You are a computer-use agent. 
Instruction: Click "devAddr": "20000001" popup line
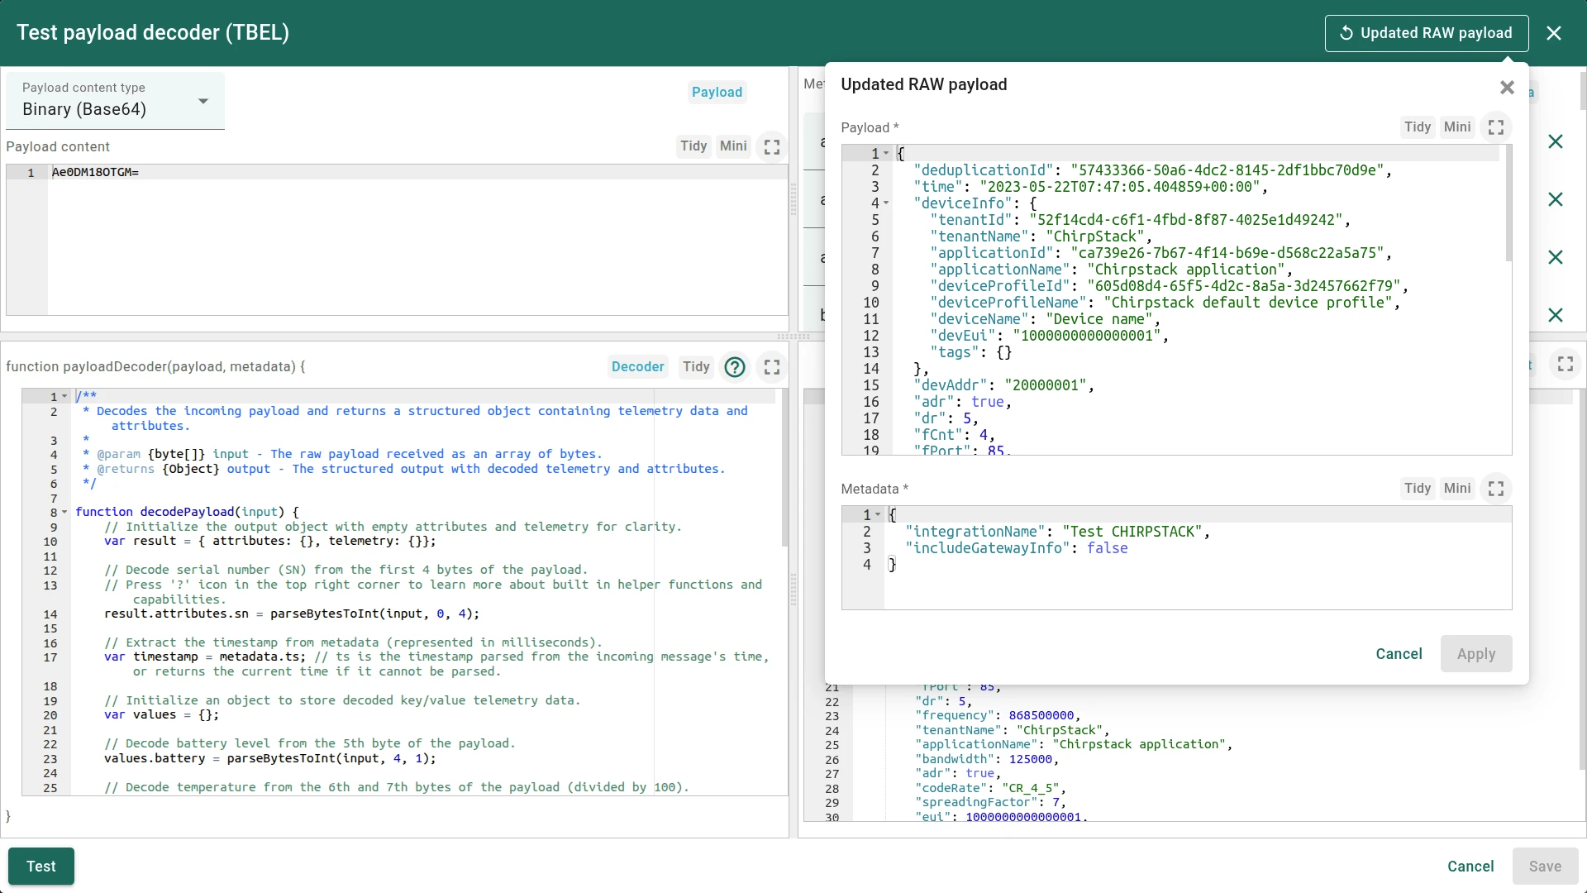pos(1003,385)
